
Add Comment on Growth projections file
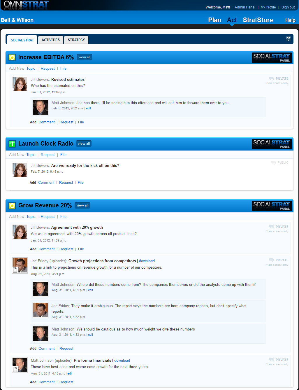(x=47, y=349)
